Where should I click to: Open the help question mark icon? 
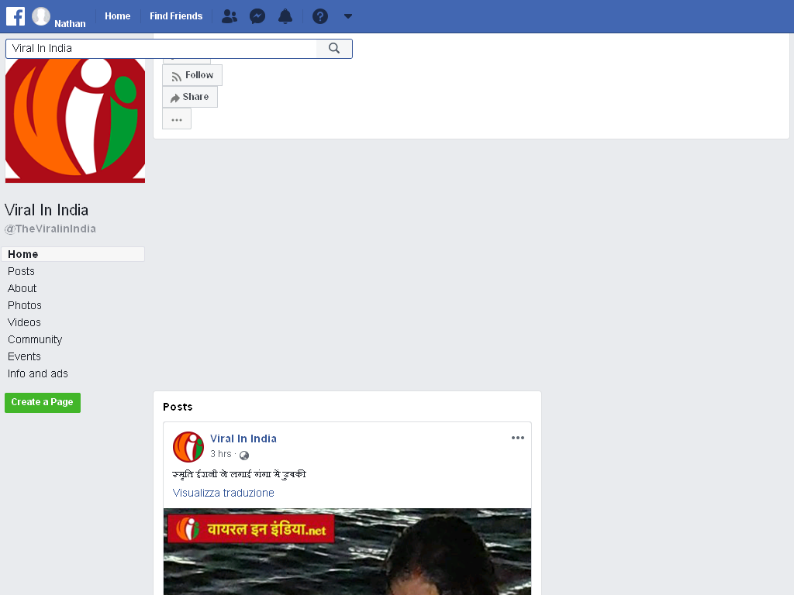pos(320,16)
